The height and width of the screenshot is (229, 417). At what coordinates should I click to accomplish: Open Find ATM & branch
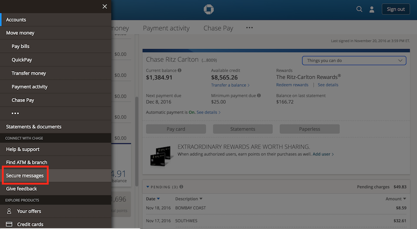click(x=56, y=162)
